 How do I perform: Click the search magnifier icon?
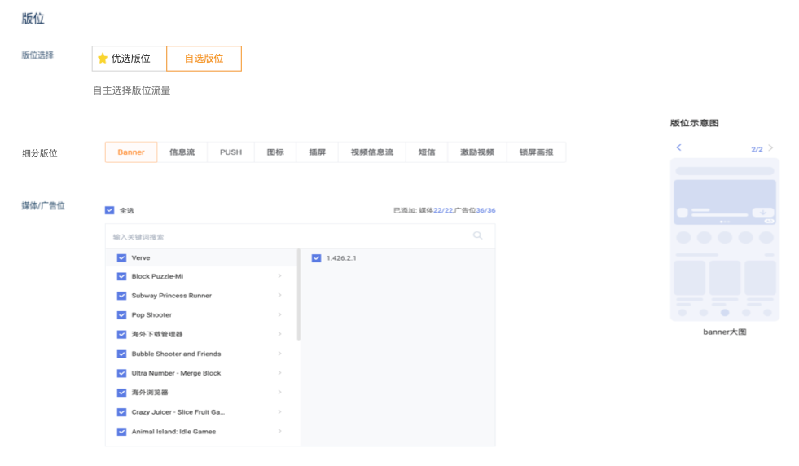pyautogui.click(x=477, y=236)
